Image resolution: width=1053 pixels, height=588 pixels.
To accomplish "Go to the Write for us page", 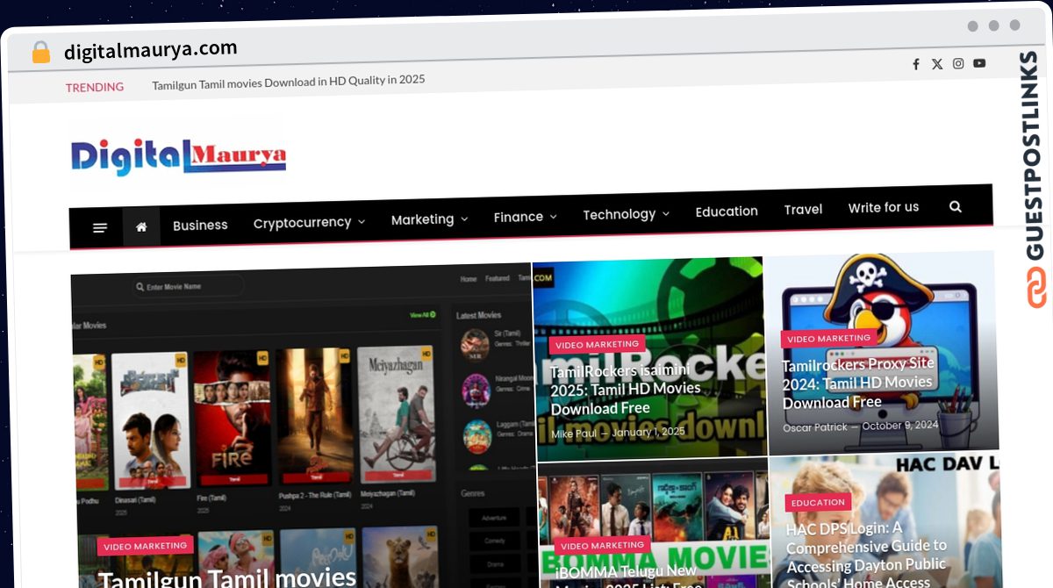I will [884, 207].
